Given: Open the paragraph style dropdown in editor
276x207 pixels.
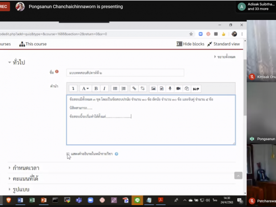Looking at the screenshot, I should (85, 89).
